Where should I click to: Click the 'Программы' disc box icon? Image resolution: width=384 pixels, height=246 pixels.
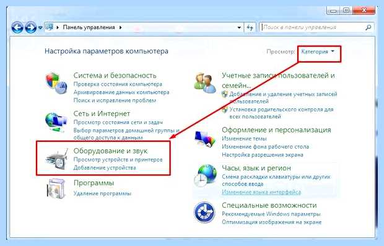(x=56, y=188)
